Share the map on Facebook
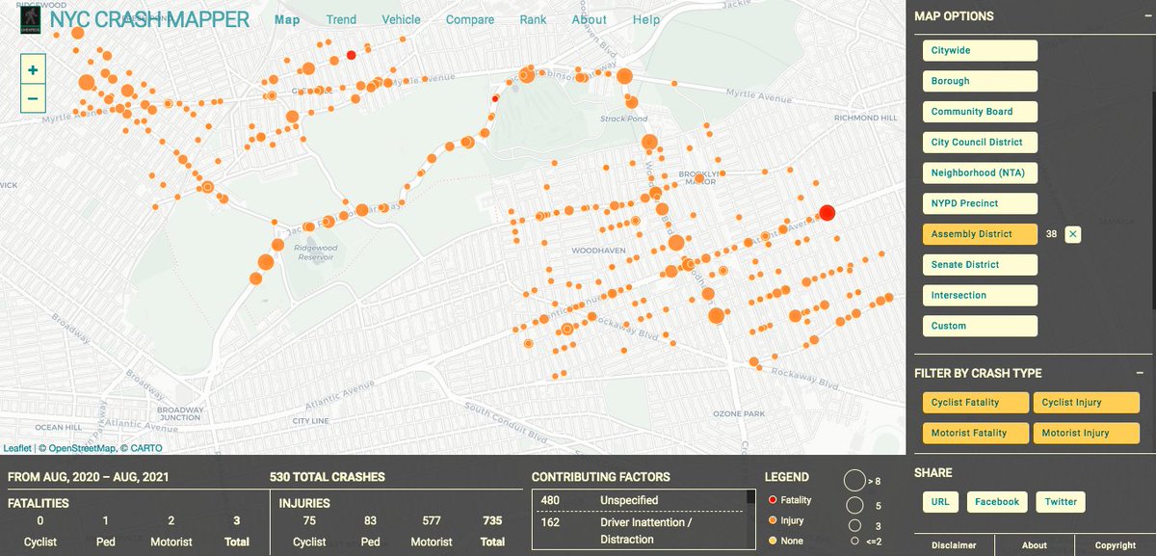The image size is (1156, 556). click(997, 502)
